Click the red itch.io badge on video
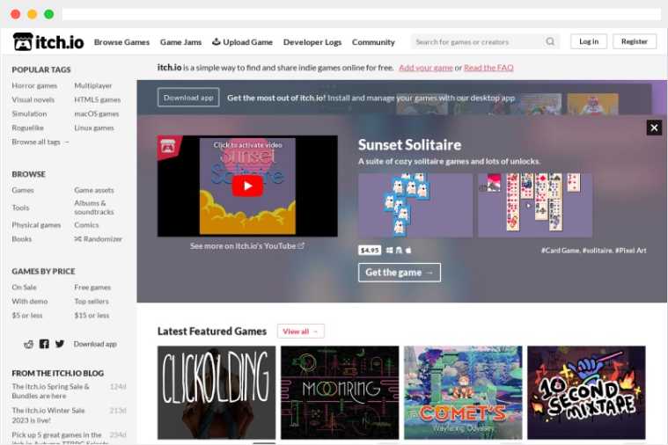The height and width of the screenshot is (445, 668). (168, 146)
